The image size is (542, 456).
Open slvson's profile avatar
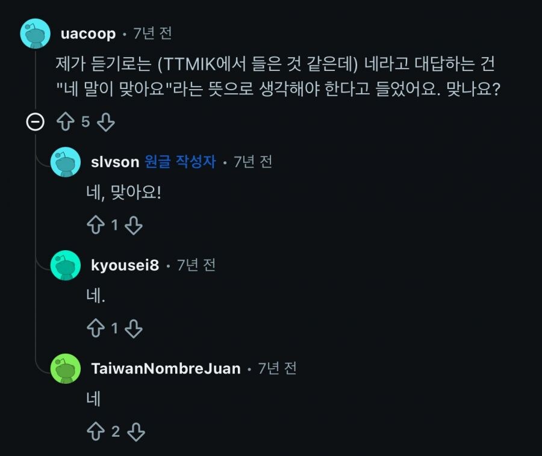point(64,161)
